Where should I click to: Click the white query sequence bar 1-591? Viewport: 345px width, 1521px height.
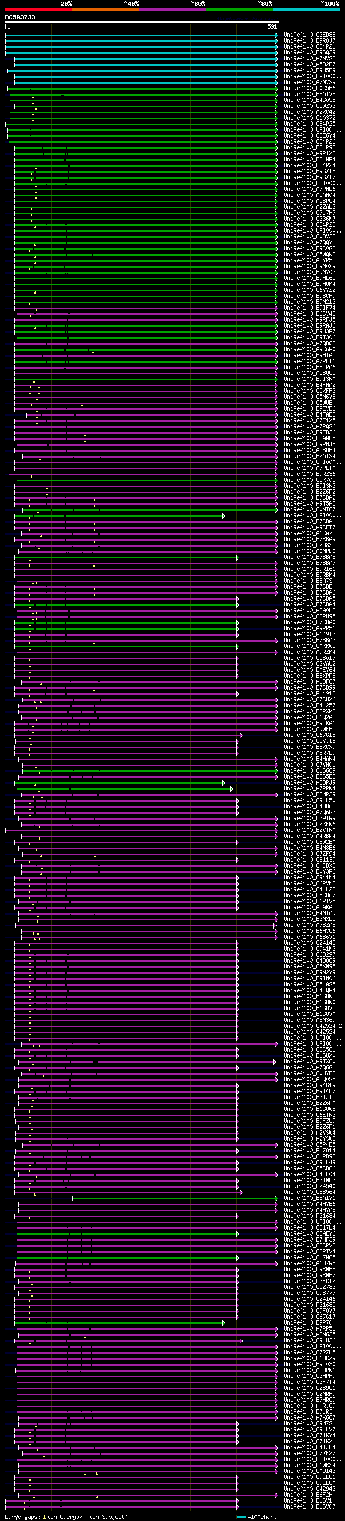pos(142,23)
